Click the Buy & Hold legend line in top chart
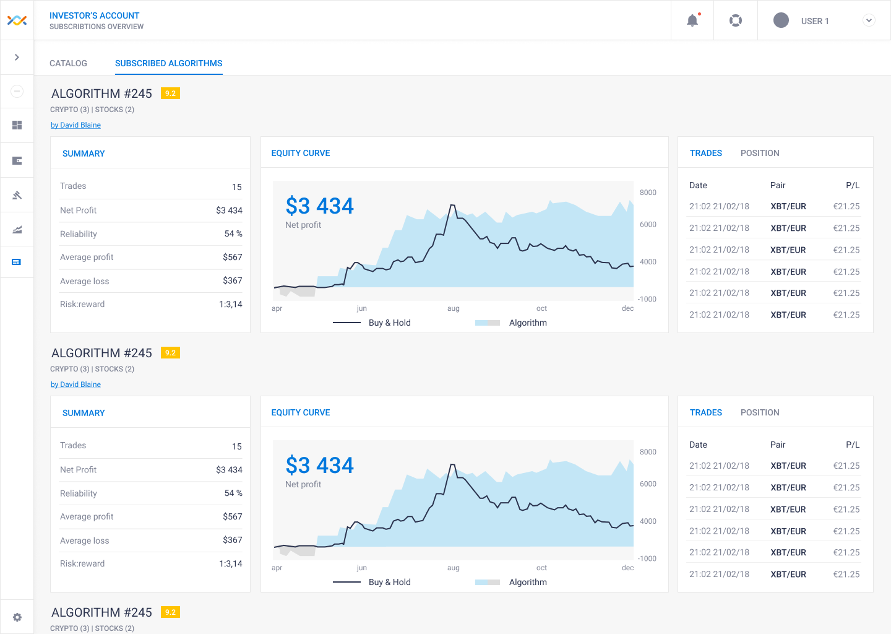The width and height of the screenshot is (891, 634). [346, 323]
